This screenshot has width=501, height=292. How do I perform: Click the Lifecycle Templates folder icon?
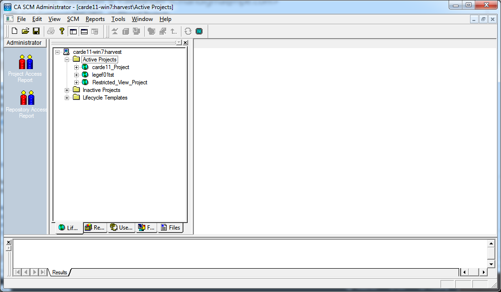pos(76,97)
